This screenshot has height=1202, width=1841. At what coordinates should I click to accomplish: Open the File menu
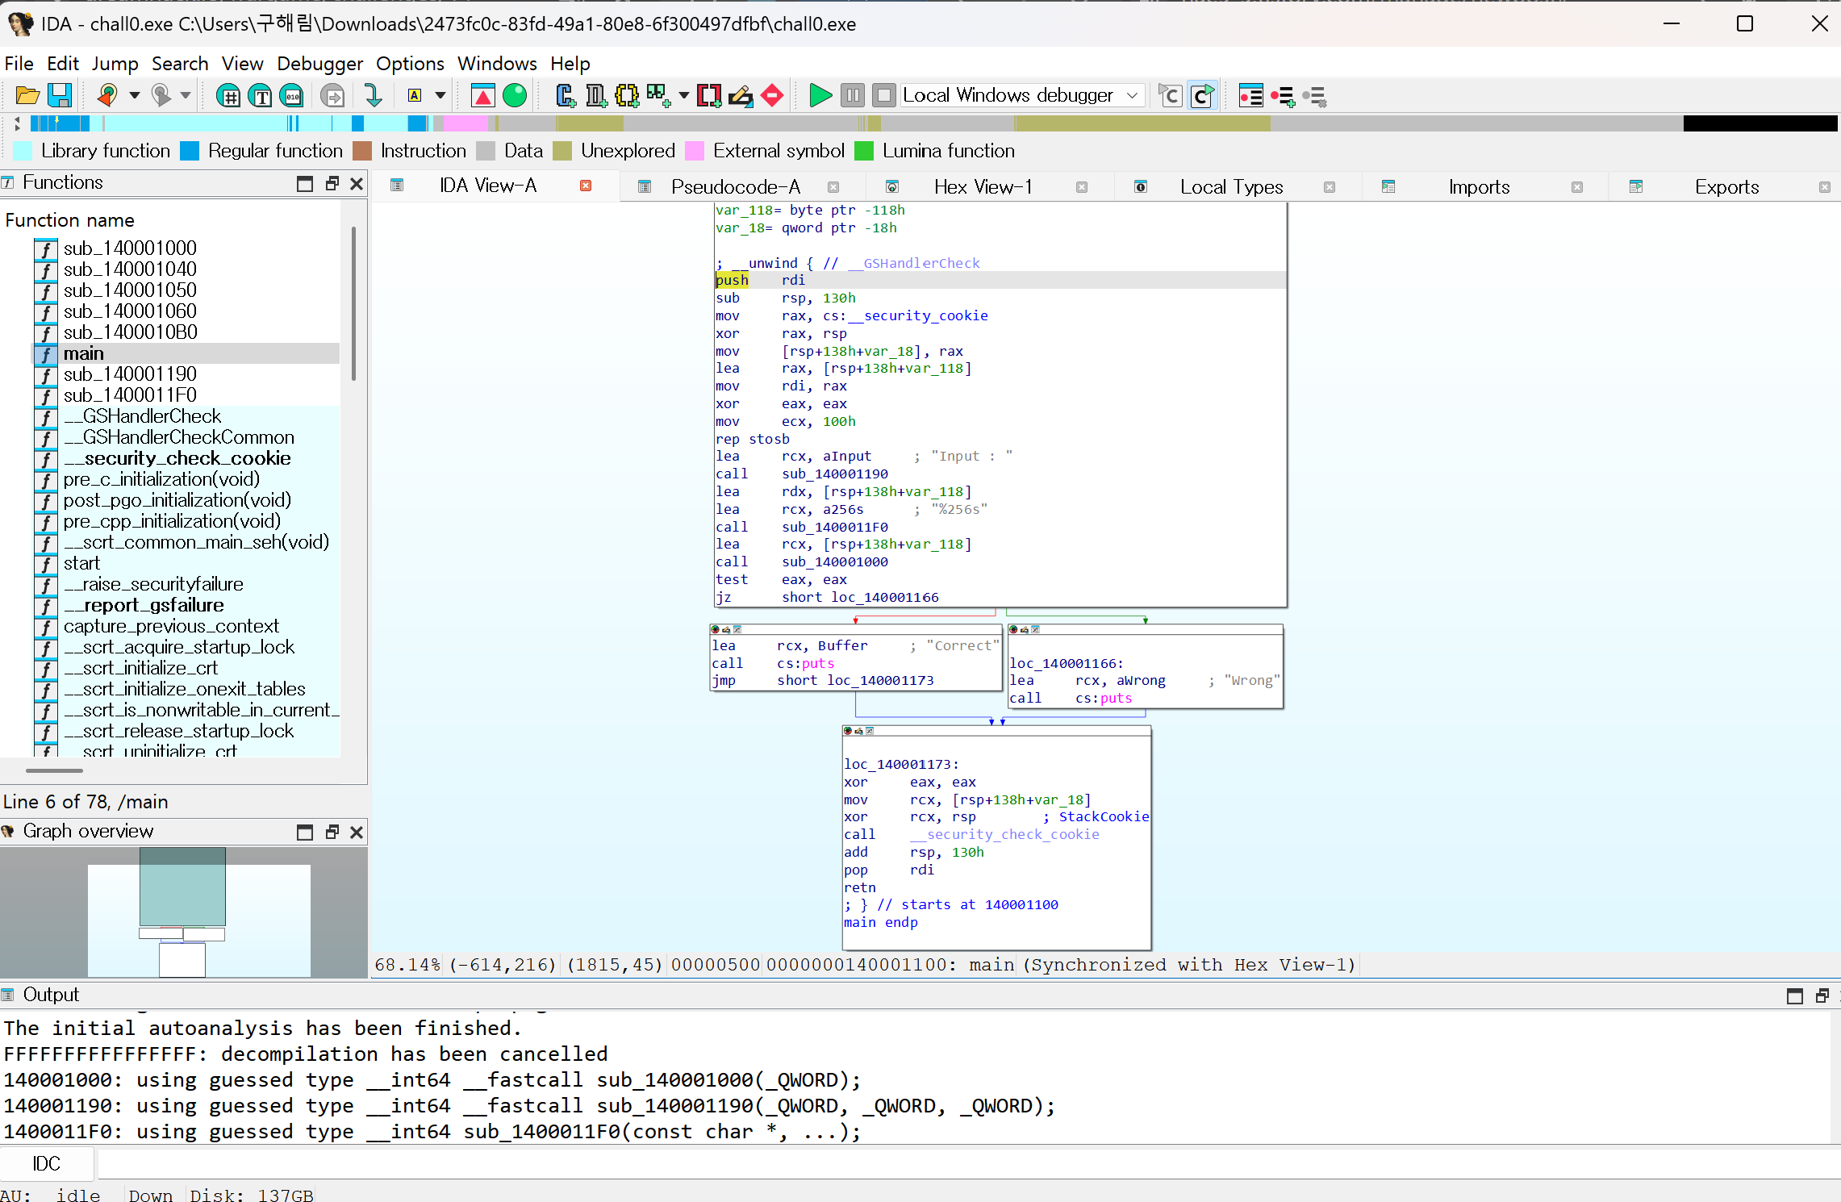click(x=19, y=64)
